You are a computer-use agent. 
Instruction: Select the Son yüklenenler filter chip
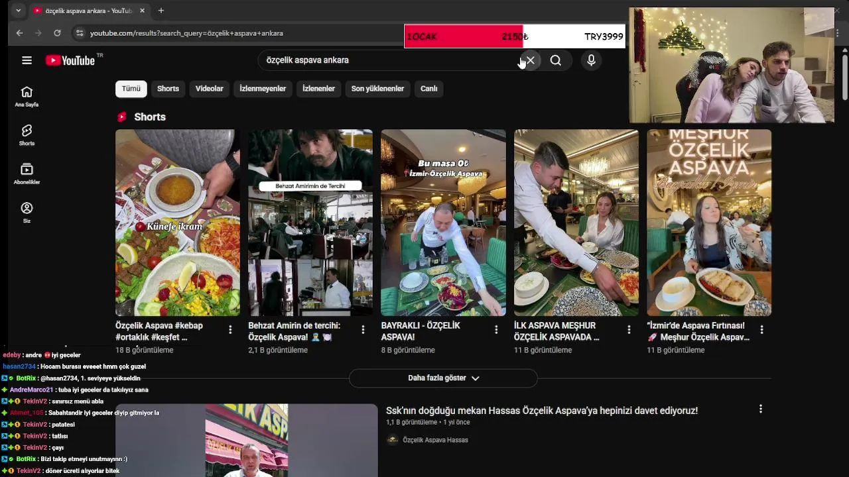click(377, 89)
